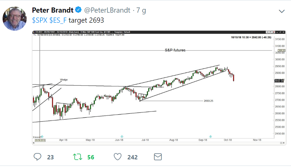Visit the @PeterLBrandt handle link
Screen dimensions: 291x168
(107, 10)
